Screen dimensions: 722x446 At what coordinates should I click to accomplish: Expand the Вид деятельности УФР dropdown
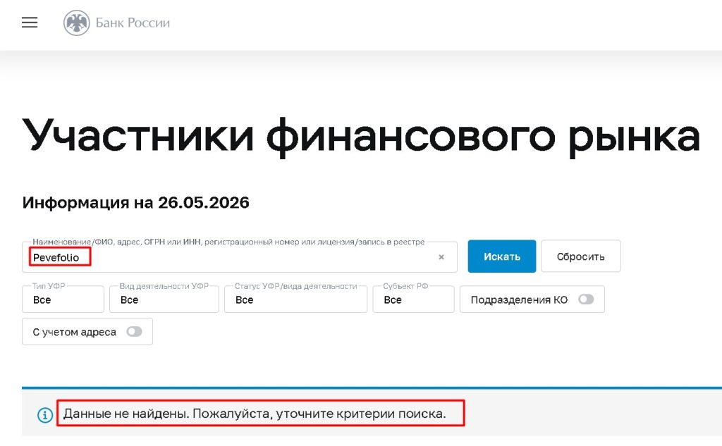coord(164,299)
